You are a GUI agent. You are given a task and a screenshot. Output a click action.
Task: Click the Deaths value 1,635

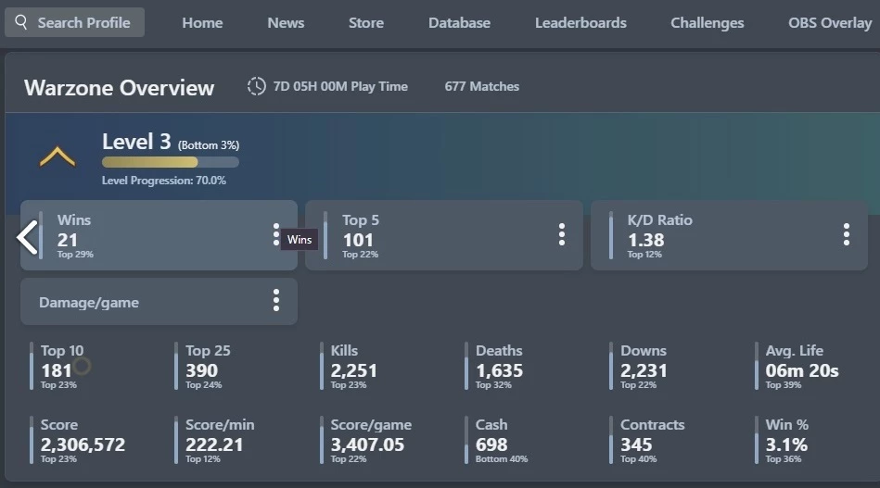[x=499, y=370]
